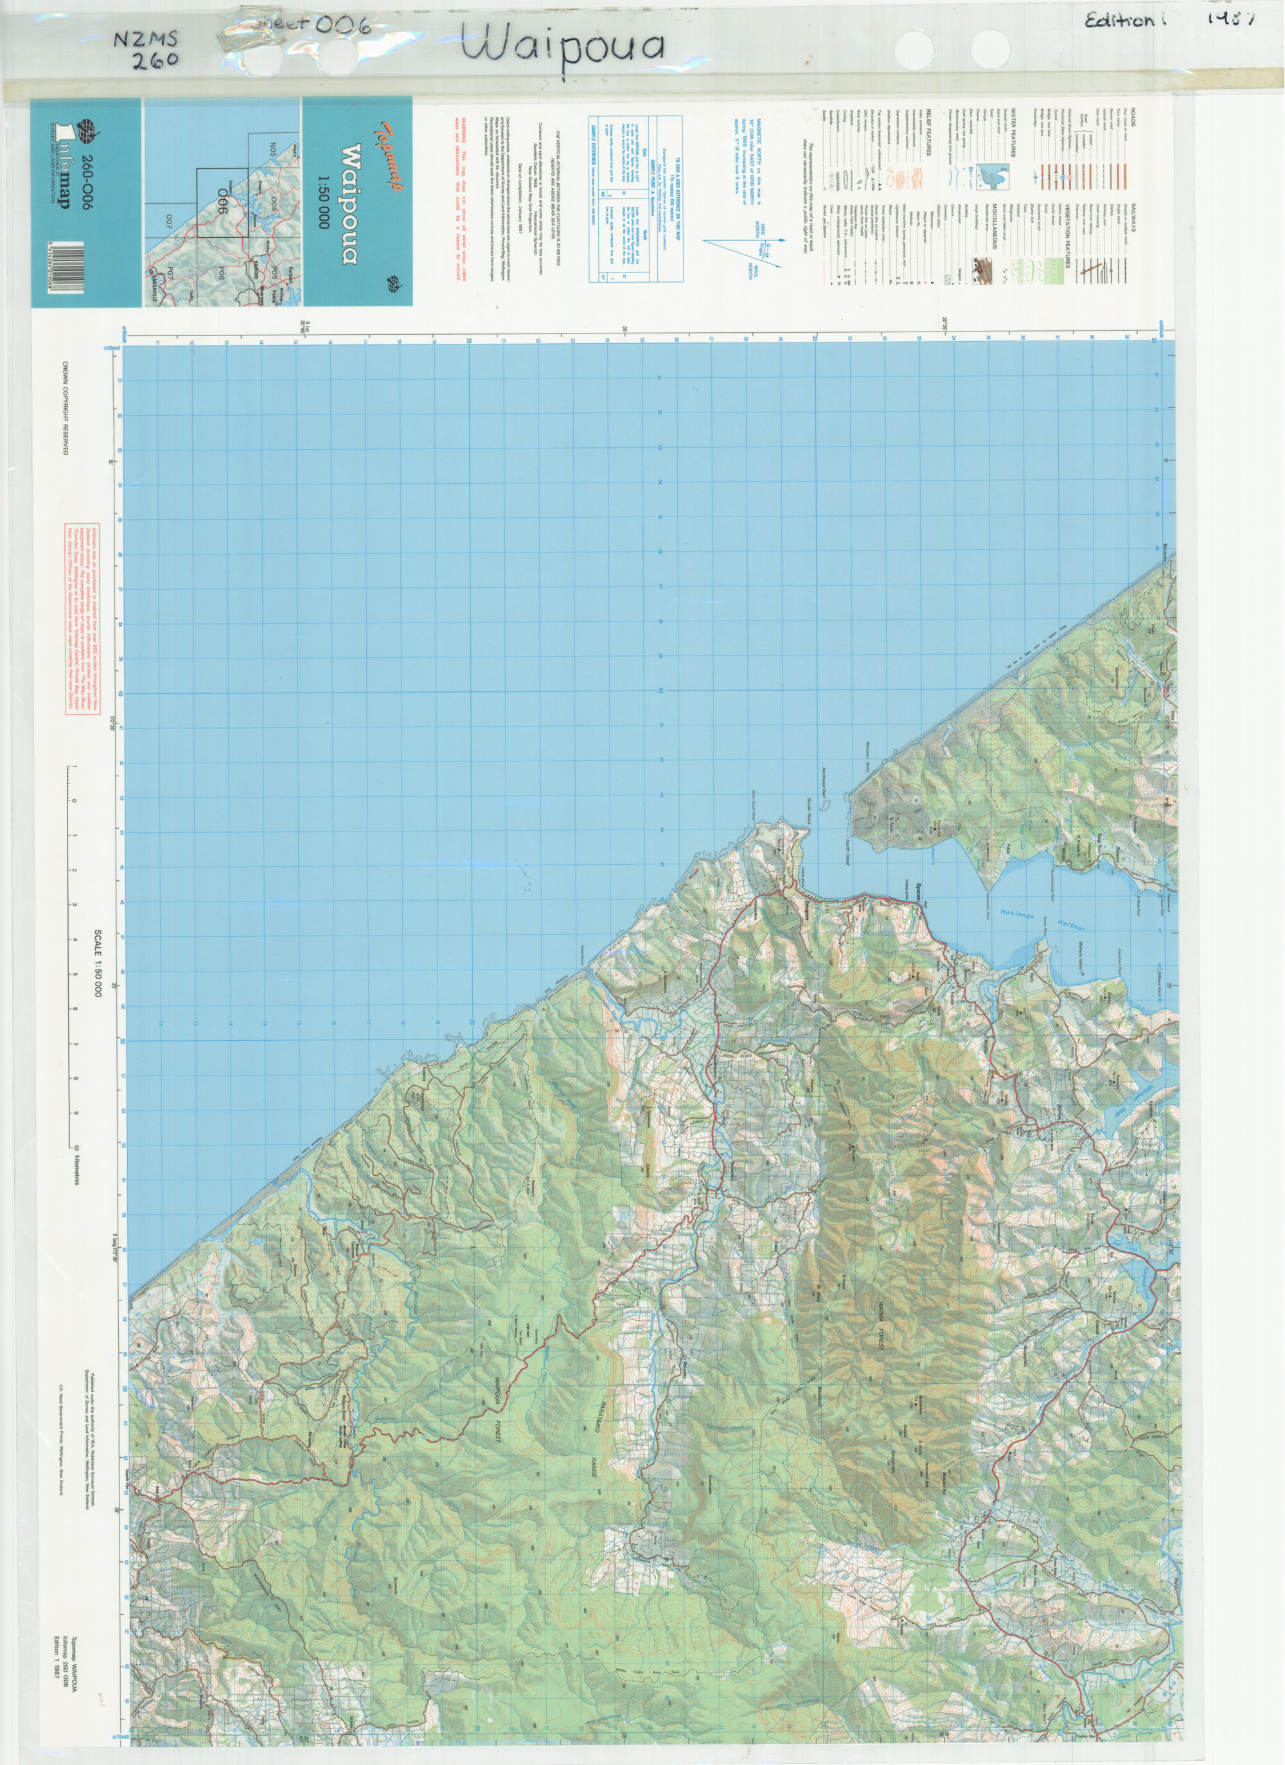Click the barcode on the map cover
Viewport: 1285px width, 1765px height.
click(x=67, y=267)
